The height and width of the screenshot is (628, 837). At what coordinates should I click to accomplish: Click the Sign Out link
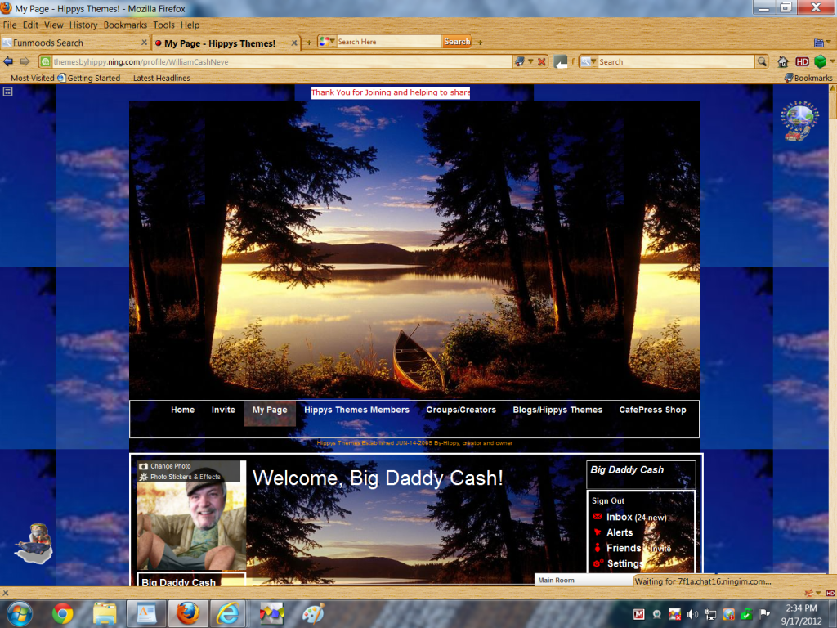(x=608, y=500)
